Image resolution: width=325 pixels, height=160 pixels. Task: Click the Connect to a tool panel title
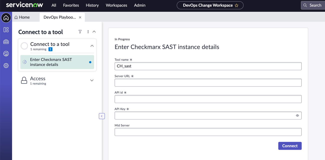[41, 32]
